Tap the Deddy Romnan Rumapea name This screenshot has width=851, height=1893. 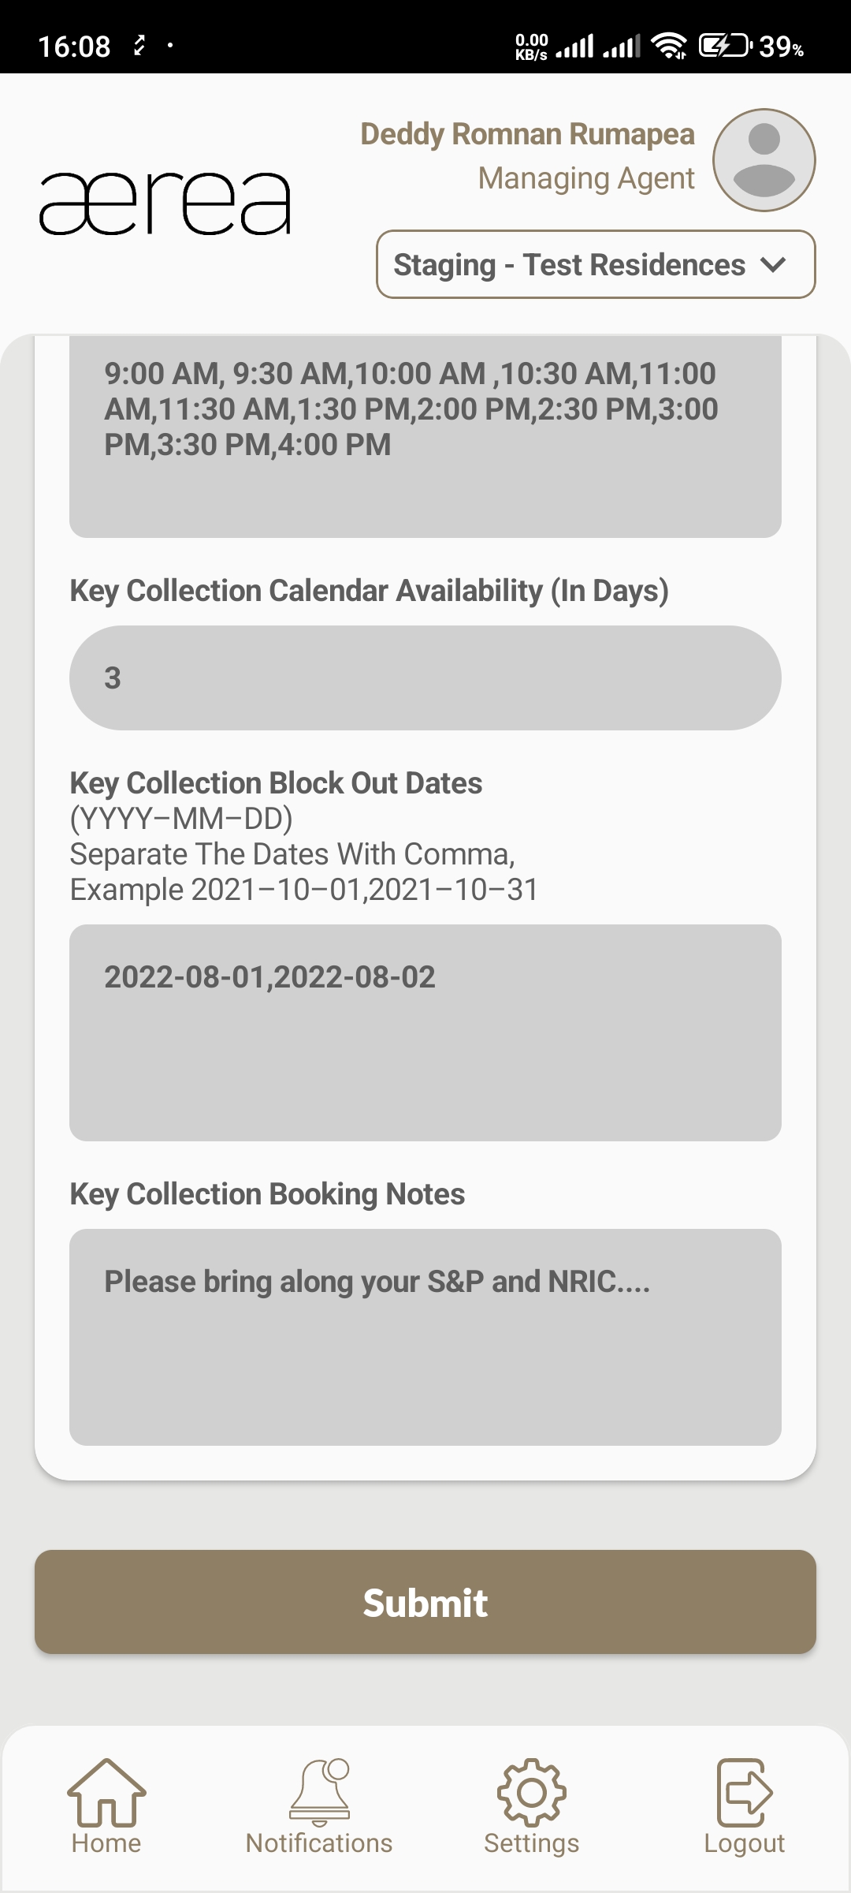click(x=527, y=134)
